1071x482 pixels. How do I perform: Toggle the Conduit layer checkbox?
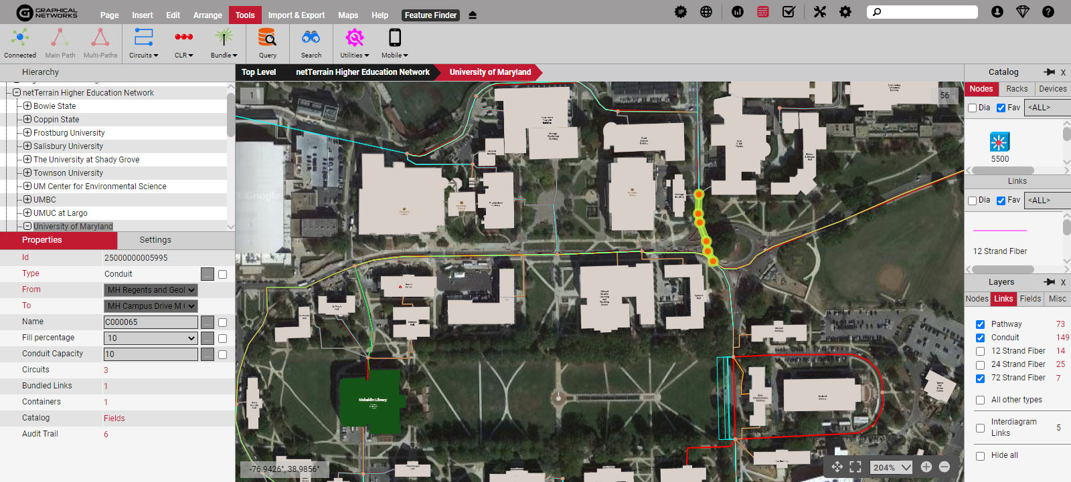coord(980,338)
